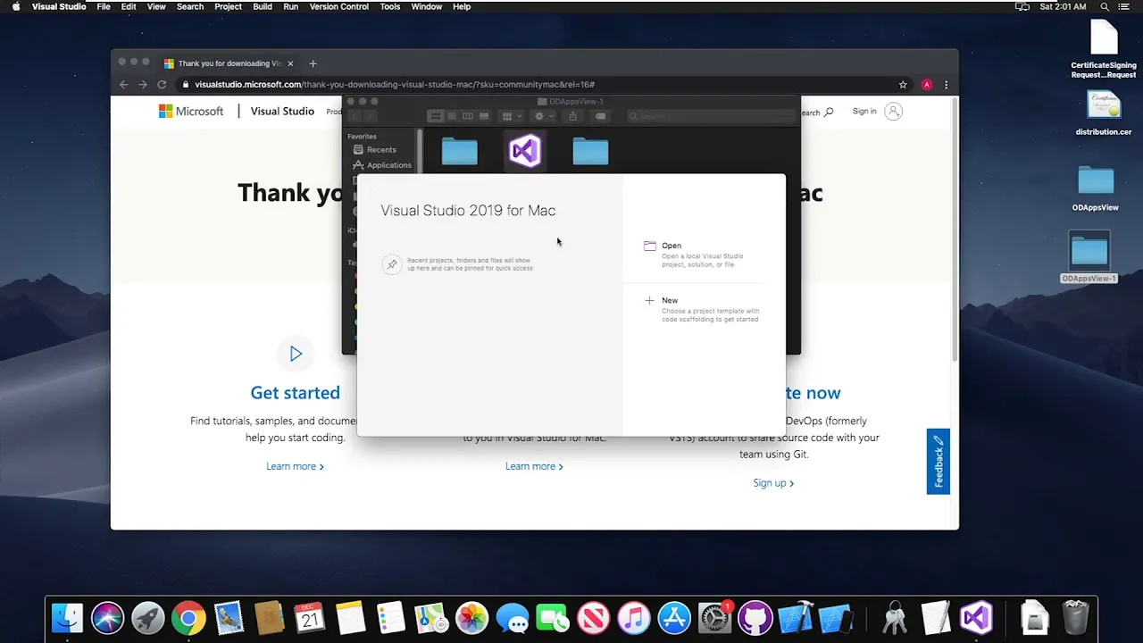Screen dimensions: 1143x643
Task: Click the Open folder icon in Visual Studio start window
Action: tap(650, 246)
